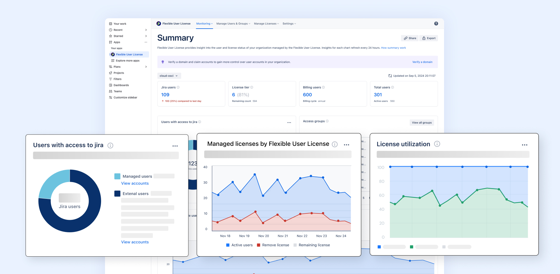Viewport: 560px width, 274px height.
Task: Open the cloud-osci site dropdown
Action: pyautogui.click(x=169, y=76)
